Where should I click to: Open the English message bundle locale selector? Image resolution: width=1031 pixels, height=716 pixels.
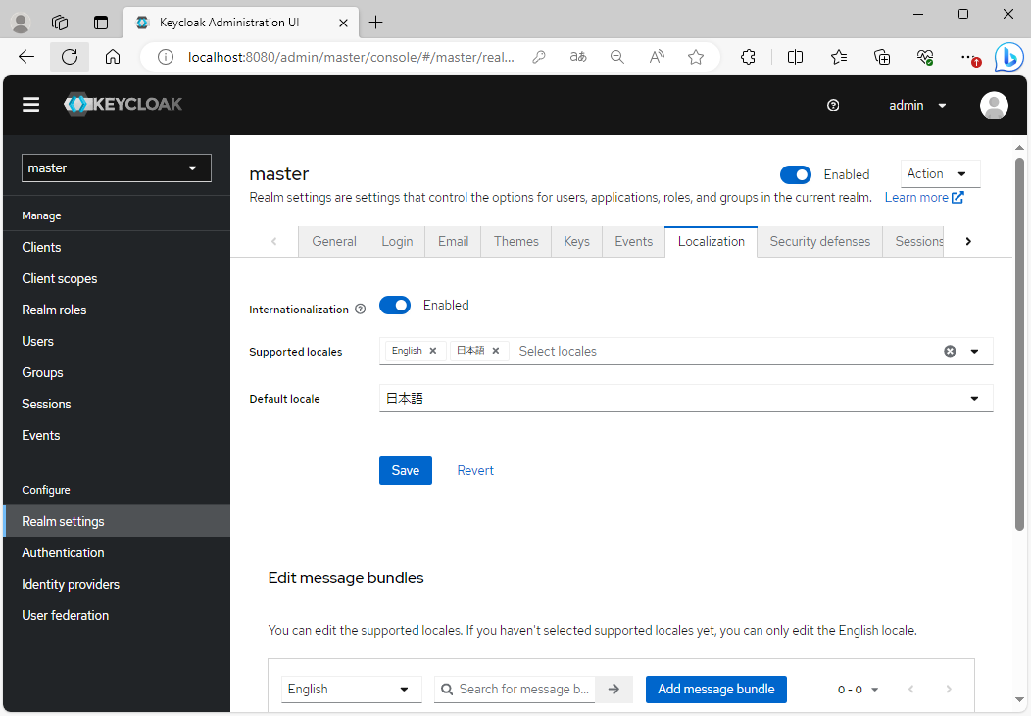click(351, 690)
